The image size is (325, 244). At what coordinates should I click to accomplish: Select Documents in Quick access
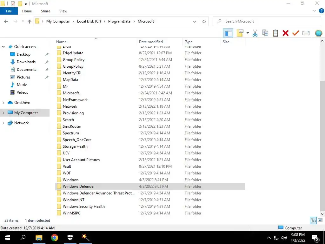coord(26,70)
